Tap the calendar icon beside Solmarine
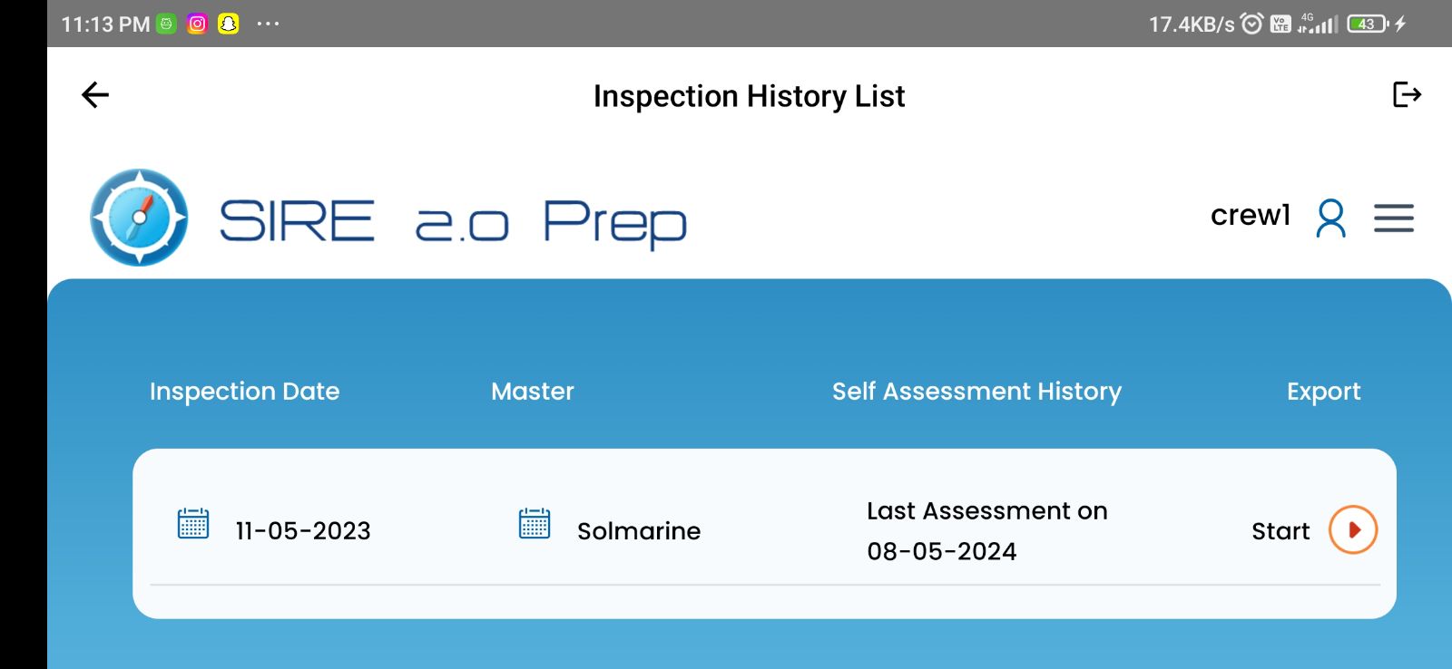Screen dimensions: 1452x669 [x=535, y=524]
